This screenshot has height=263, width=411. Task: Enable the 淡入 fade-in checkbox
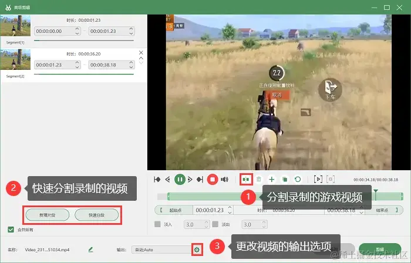[x=157, y=224]
